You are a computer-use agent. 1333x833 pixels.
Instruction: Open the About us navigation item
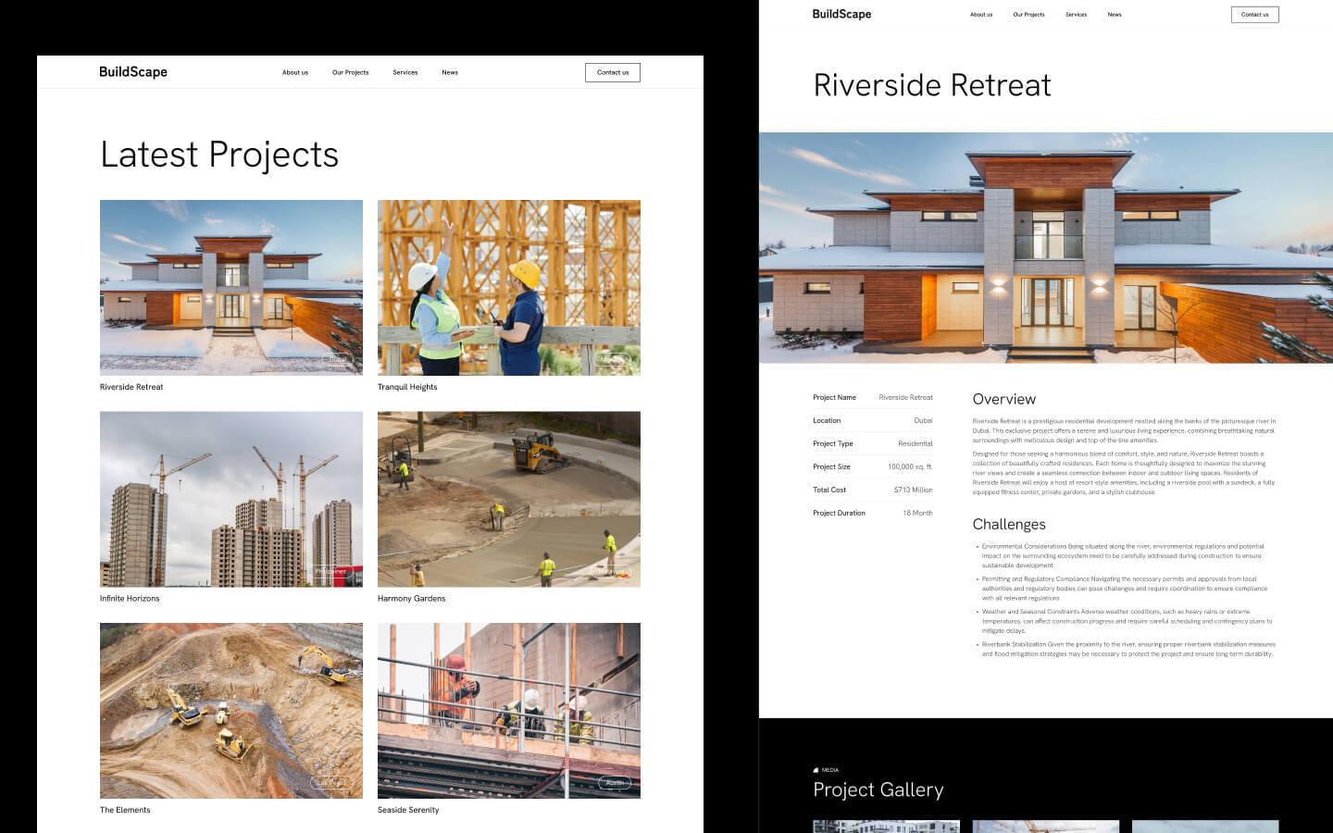coord(294,72)
